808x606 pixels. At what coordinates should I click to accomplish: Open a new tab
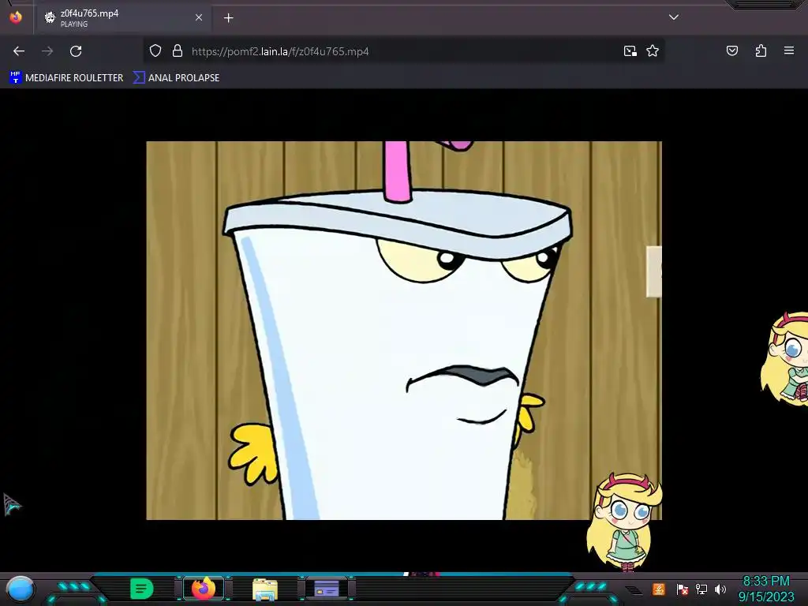228,18
